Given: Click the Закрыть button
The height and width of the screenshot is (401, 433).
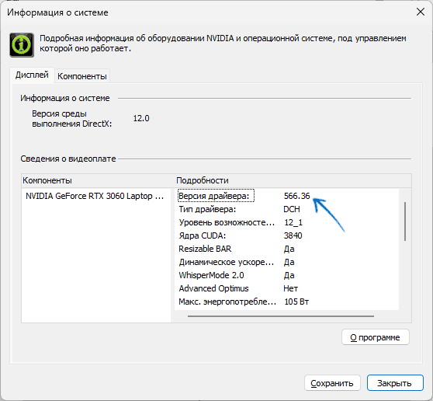Looking at the screenshot, I should [x=395, y=383].
